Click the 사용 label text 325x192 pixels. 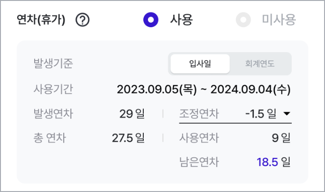tap(182, 20)
